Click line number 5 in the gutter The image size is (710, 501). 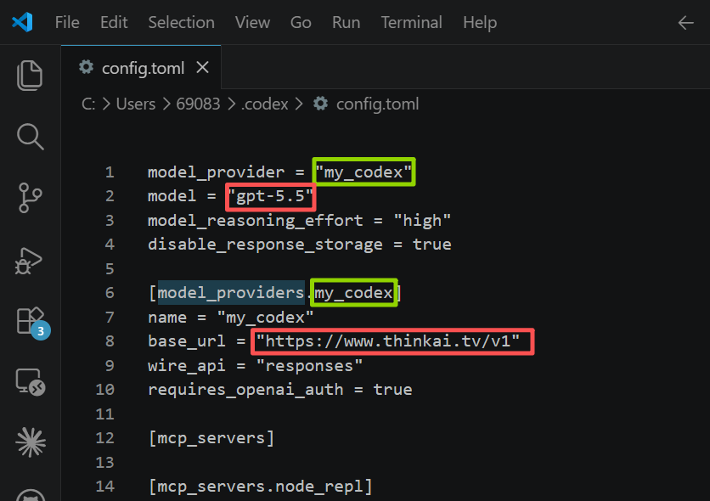(x=110, y=269)
